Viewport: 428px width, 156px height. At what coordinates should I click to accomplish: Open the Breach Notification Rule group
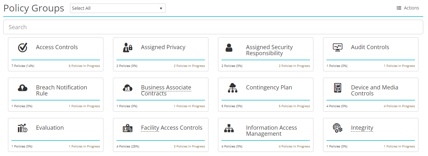tap(56, 94)
